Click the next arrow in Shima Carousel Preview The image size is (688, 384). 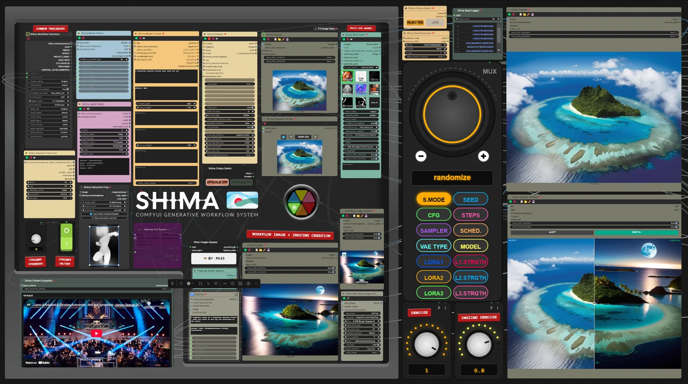(x=315, y=137)
